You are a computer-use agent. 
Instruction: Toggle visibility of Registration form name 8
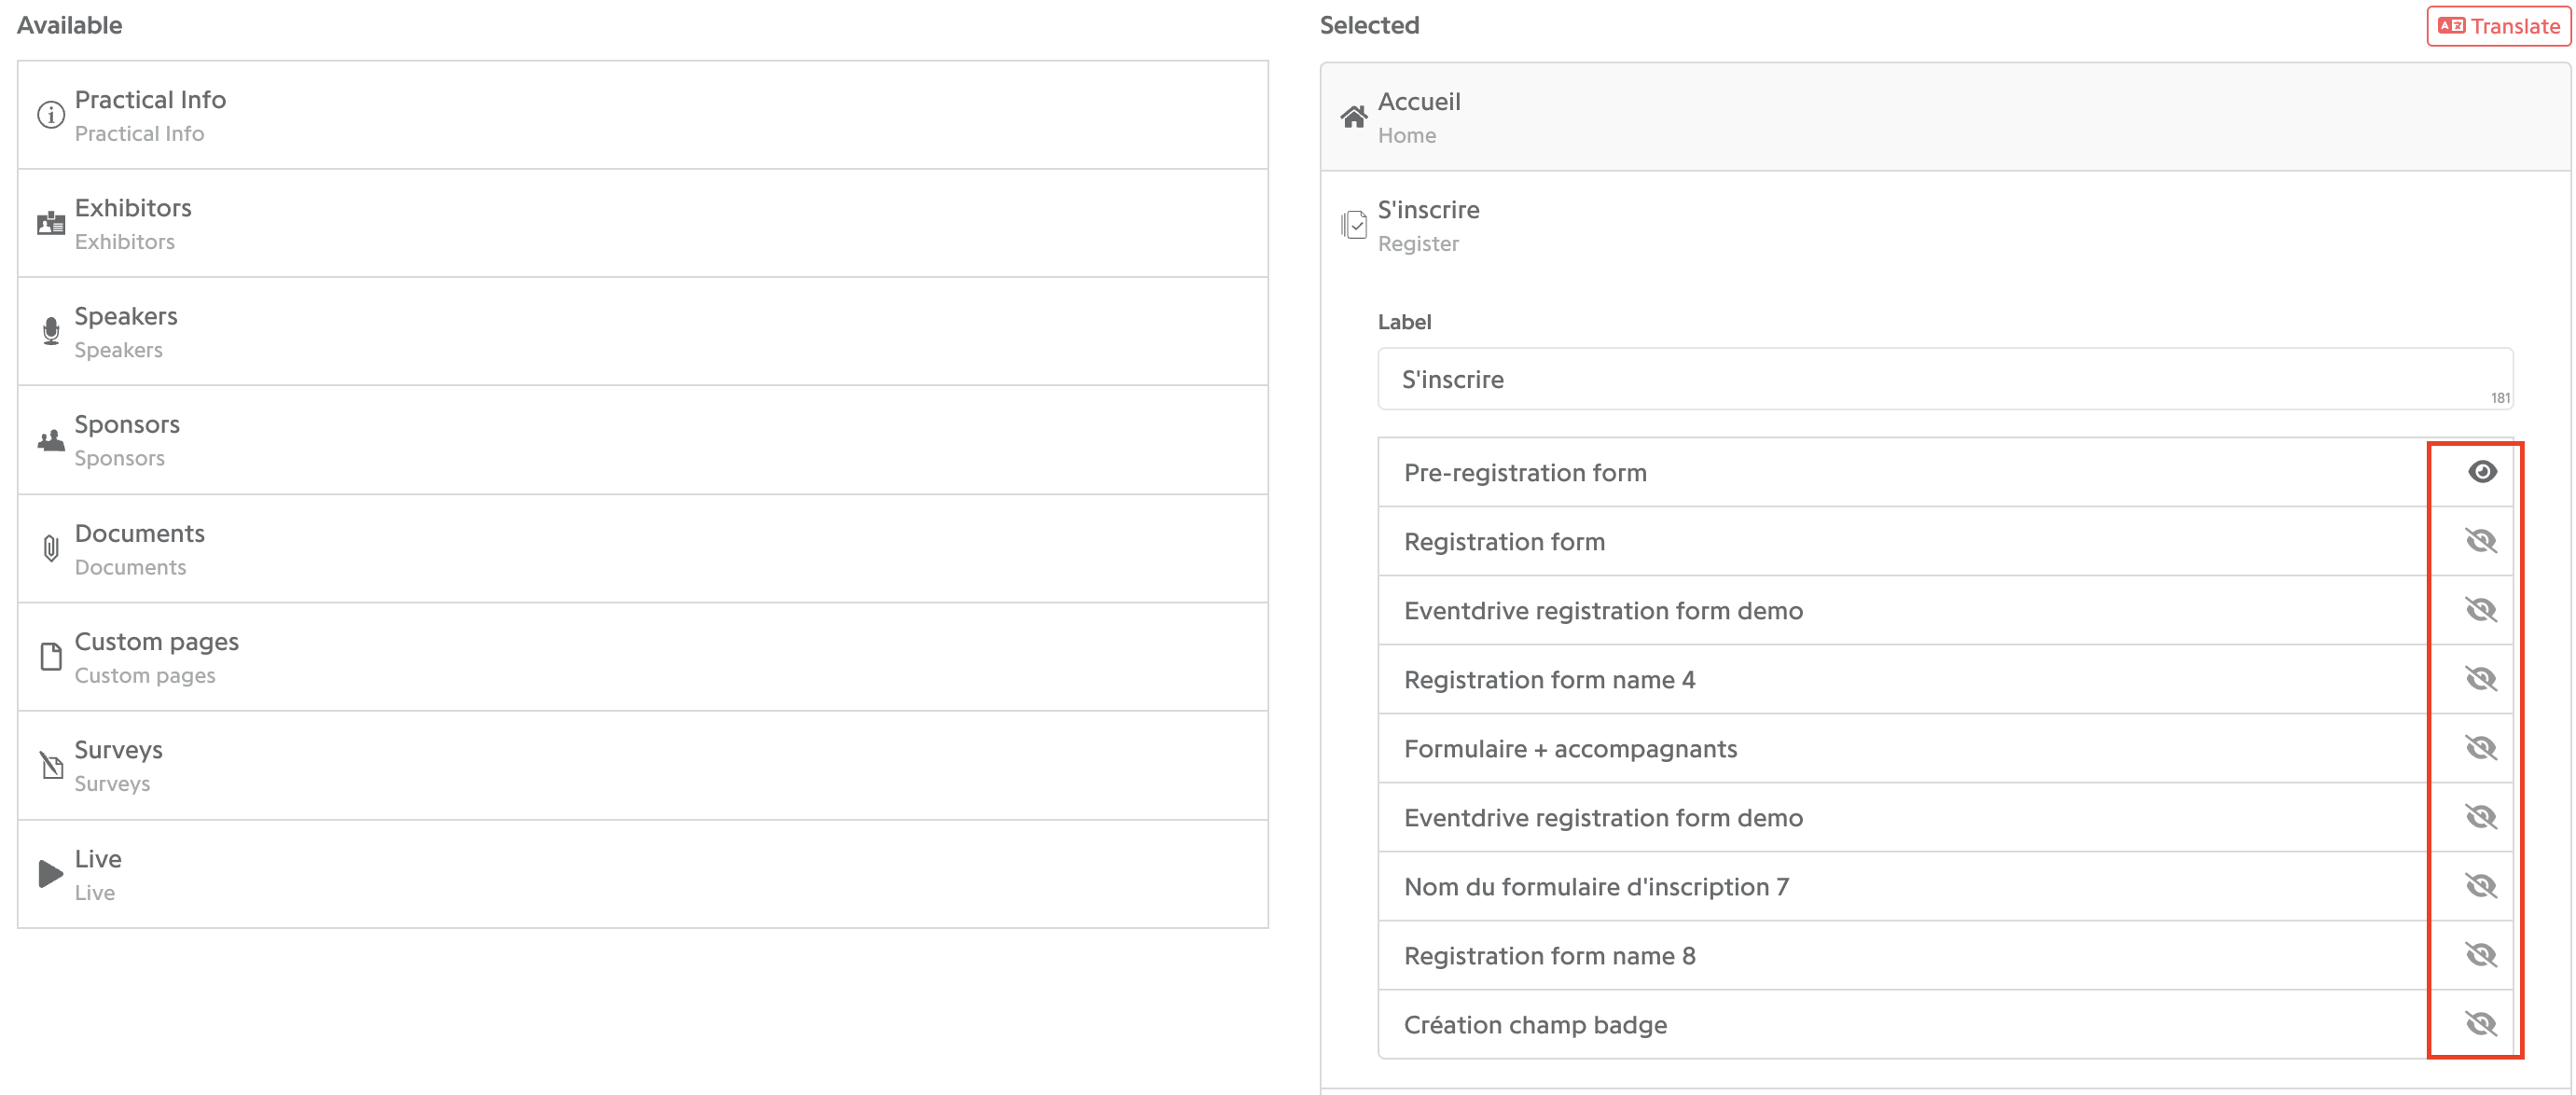[2481, 955]
